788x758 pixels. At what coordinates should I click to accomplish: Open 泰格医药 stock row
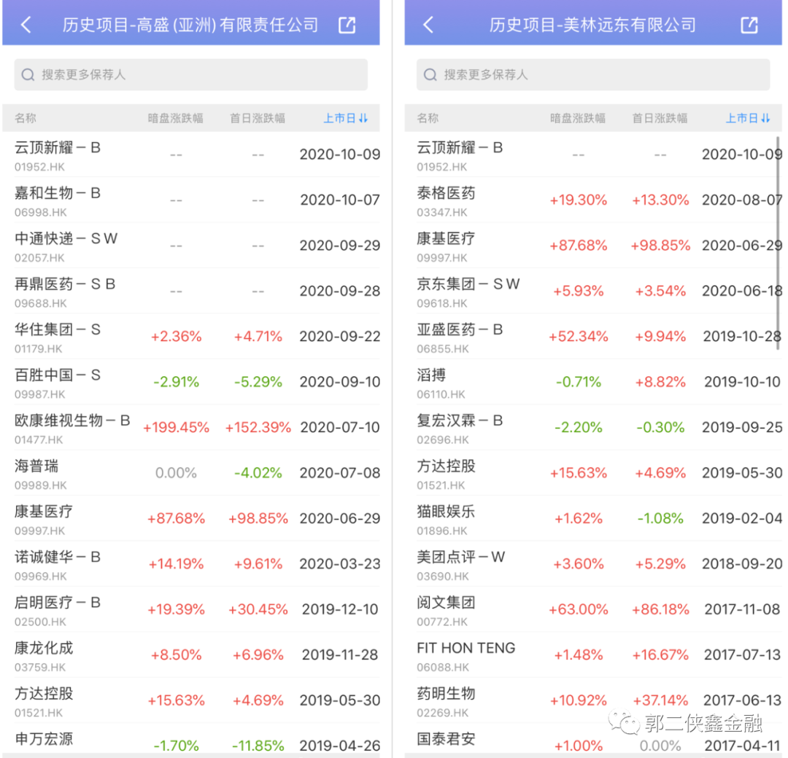pyautogui.click(x=593, y=200)
